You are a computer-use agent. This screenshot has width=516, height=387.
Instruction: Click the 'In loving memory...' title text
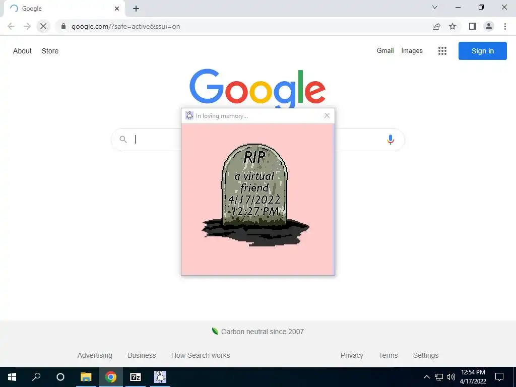pyautogui.click(x=222, y=116)
